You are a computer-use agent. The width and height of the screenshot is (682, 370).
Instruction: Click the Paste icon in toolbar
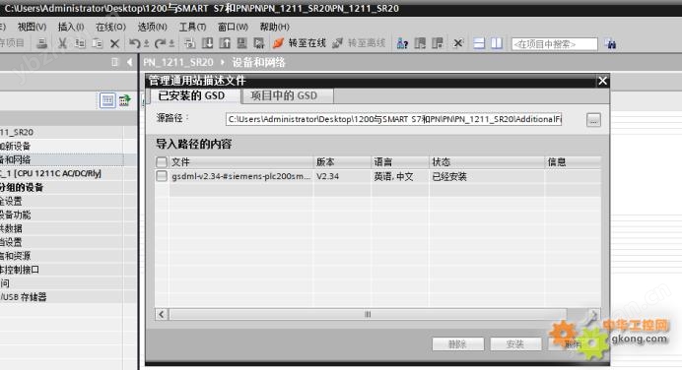coord(98,43)
